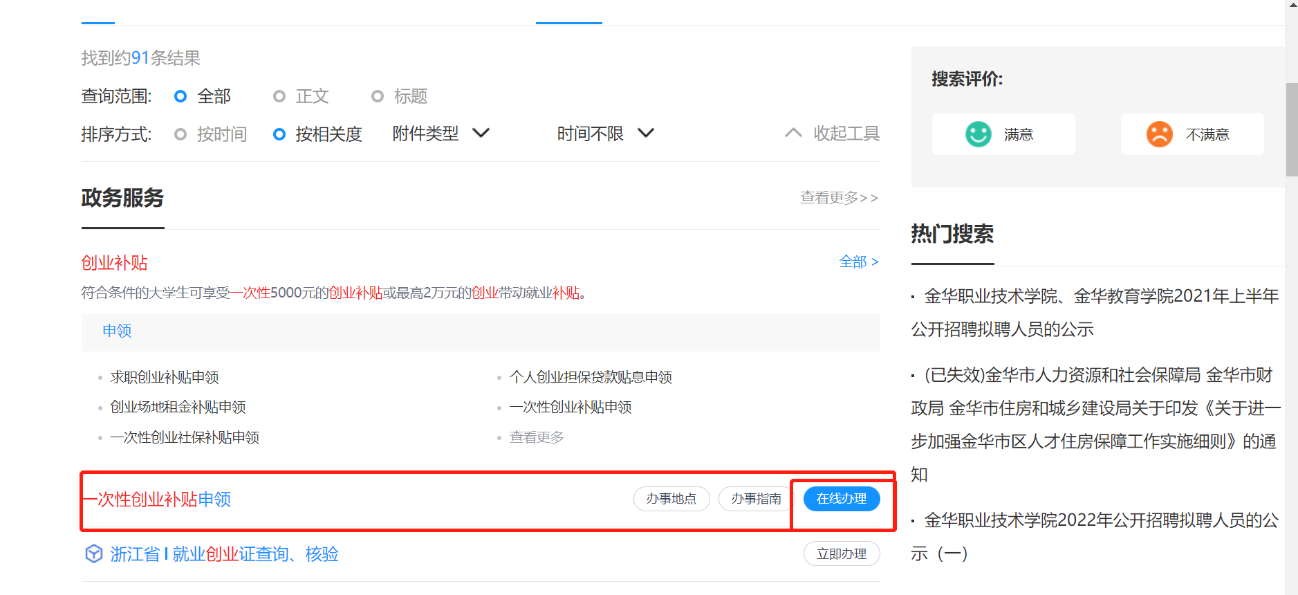
Task: Click the green smiley face icon
Action: click(978, 134)
